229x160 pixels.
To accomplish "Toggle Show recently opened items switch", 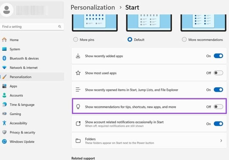I will pos(218,90).
